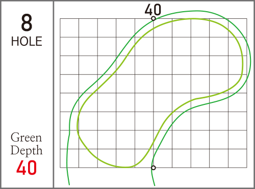Viewport: 255px width, 189px height.
Task: Click the top-left grid cell
Action: tap(69, 28)
